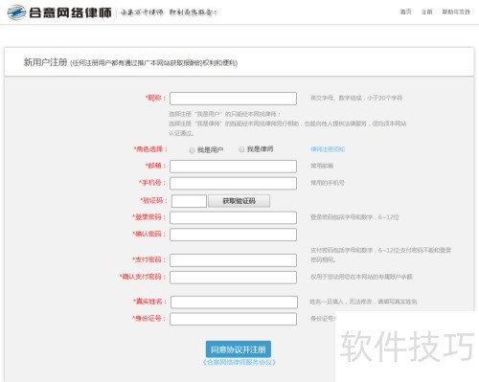Select the 我是用户 radio button
The image size is (479, 382).
tap(192, 150)
